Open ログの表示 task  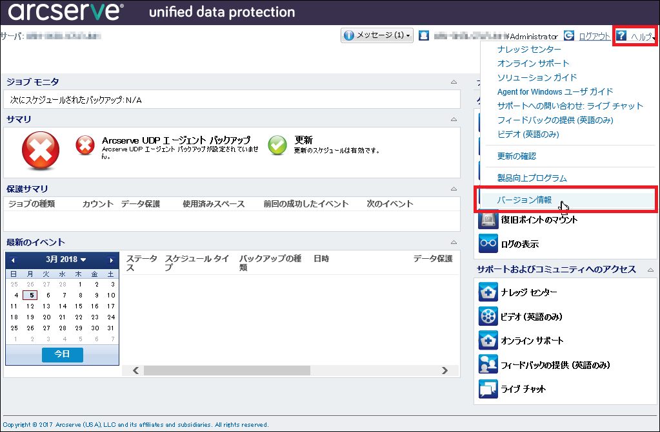(x=519, y=244)
